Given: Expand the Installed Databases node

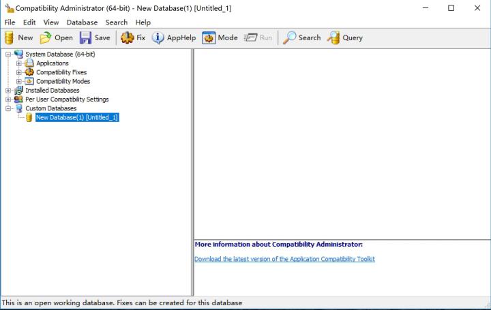Looking at the screenshot, I should [8, 90].
